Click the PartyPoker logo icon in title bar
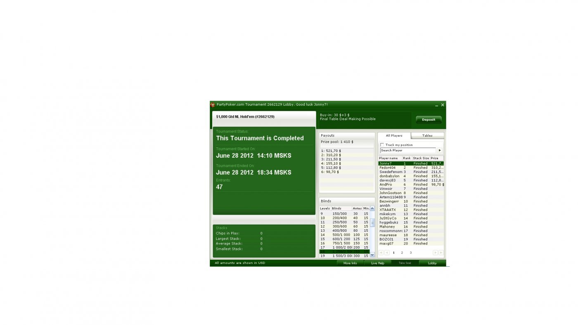Screen dimensions: 578x325 [213, 105]
